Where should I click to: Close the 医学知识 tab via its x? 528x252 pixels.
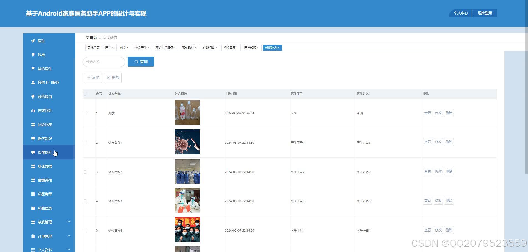coord(258,48)
